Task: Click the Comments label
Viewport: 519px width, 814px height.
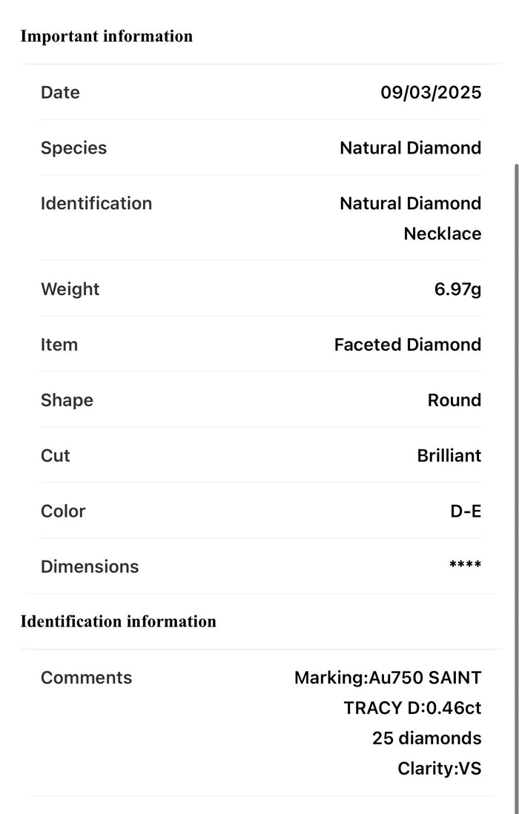Action: point(86,678)
